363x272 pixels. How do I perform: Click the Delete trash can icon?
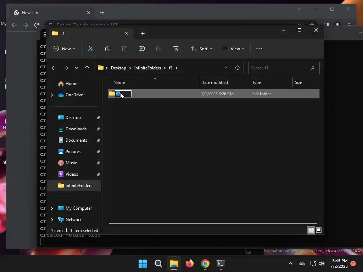coord(176,49)
